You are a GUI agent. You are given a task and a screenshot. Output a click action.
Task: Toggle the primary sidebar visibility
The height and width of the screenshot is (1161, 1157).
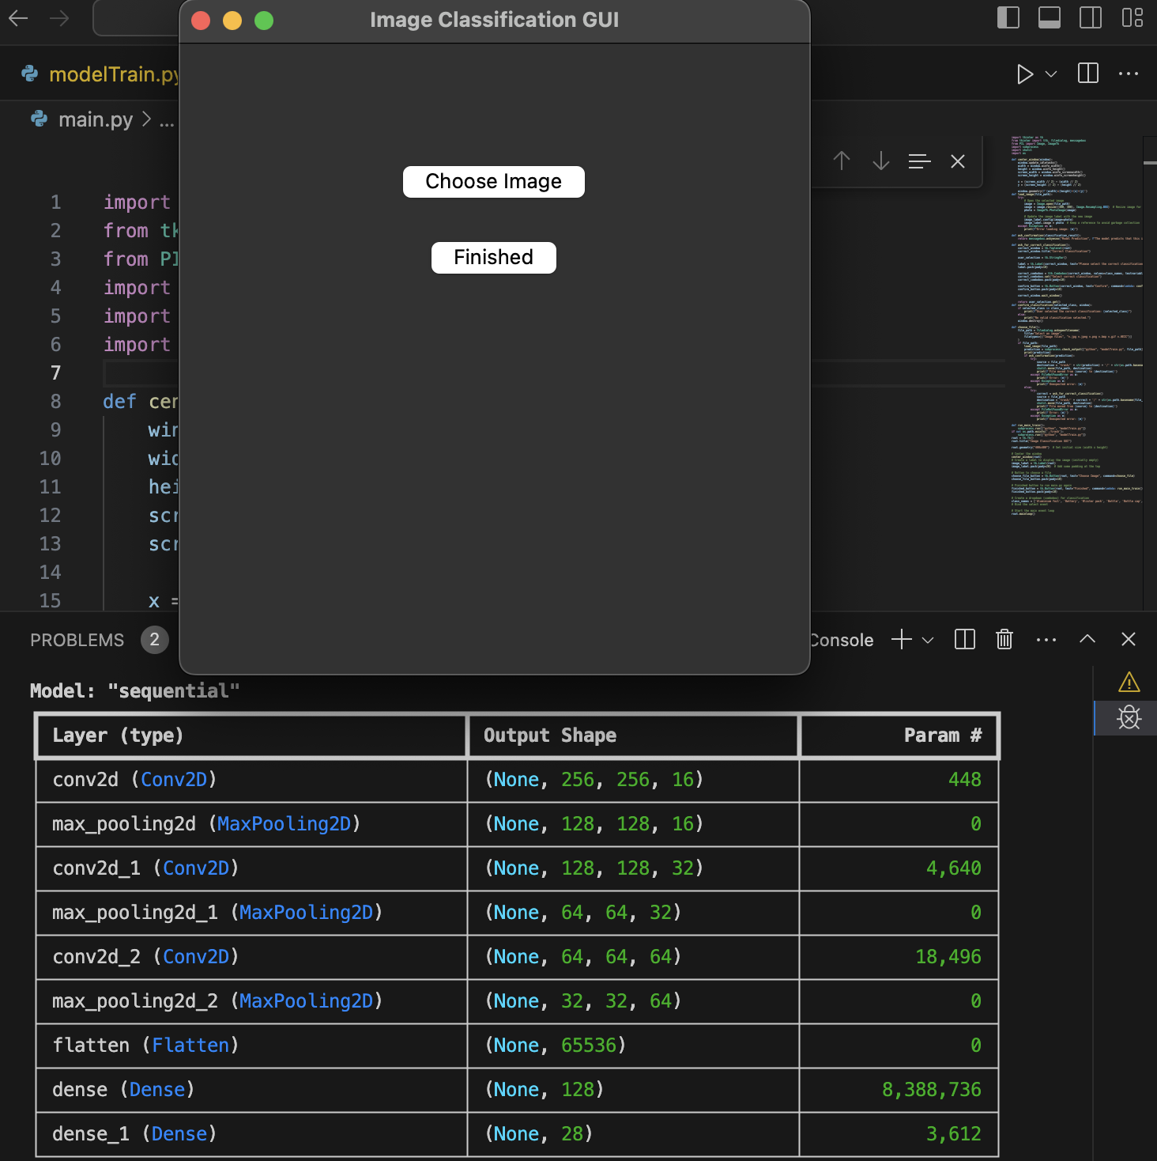[1008, 17]
